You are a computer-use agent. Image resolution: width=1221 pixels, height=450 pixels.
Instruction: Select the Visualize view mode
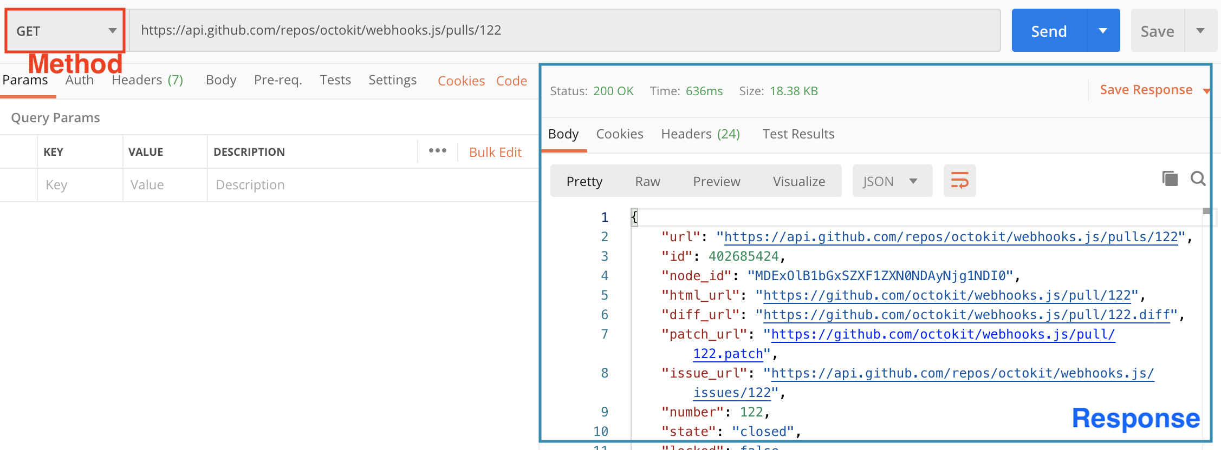[799, 182]
